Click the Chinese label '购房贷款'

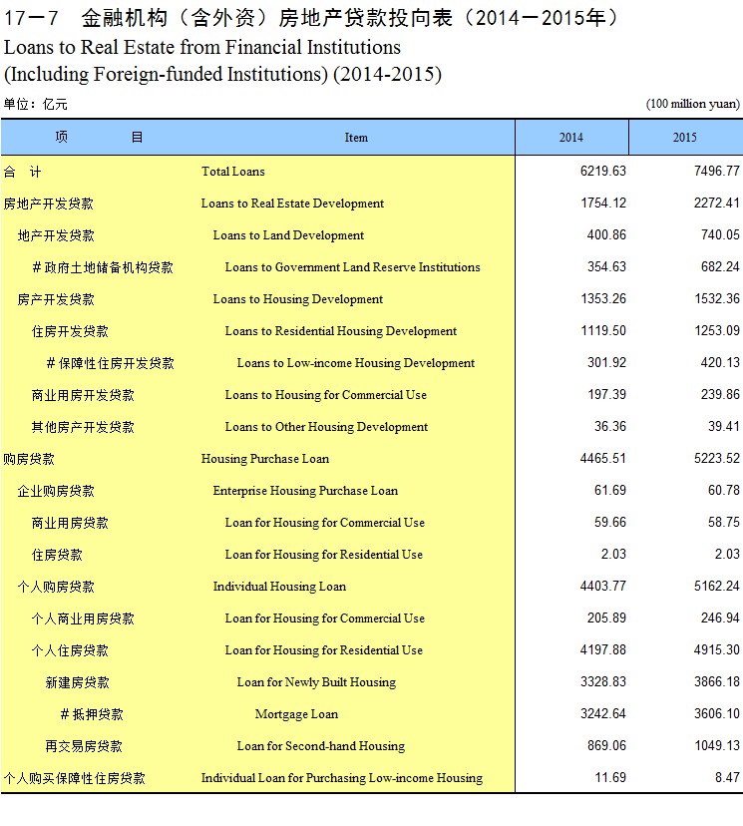[x=29, y=459]
